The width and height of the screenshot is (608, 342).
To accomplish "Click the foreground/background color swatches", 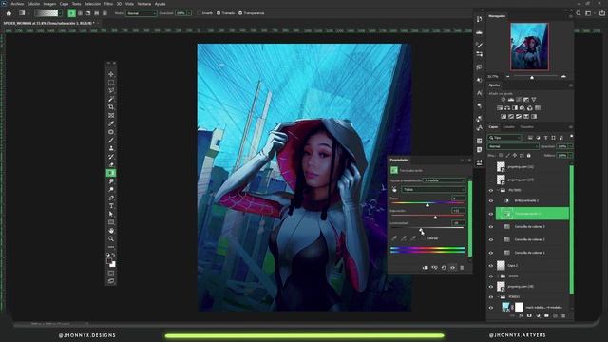I will (111, 263).
